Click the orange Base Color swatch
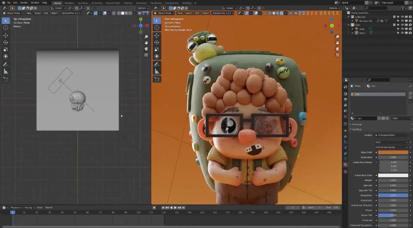 (x=393, y=152)
